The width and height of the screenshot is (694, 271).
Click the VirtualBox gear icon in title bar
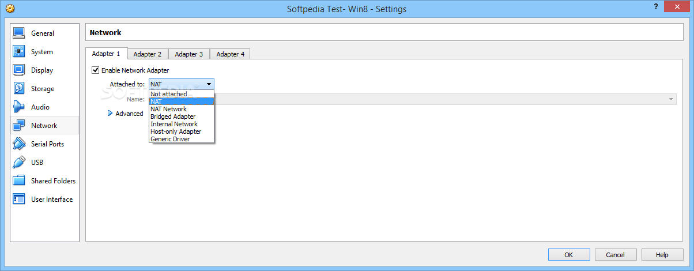click(x=10, y=9)
